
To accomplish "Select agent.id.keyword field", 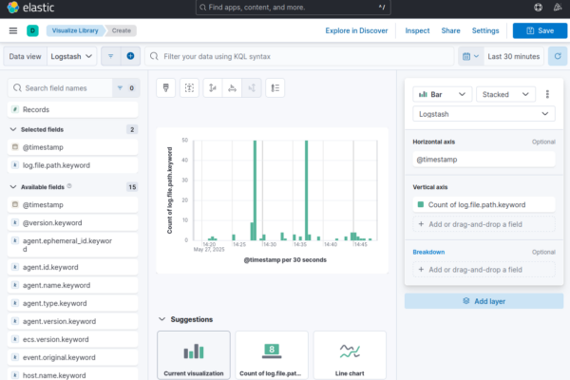I will (x=73, y=267).
